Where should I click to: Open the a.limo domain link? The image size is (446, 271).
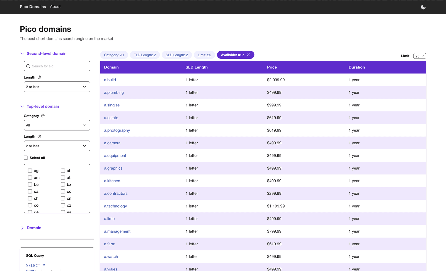coord(109,219)
